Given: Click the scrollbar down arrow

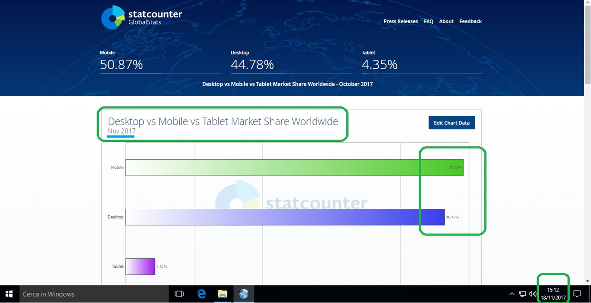Looking at the screenshot, I should coord(587,281).
